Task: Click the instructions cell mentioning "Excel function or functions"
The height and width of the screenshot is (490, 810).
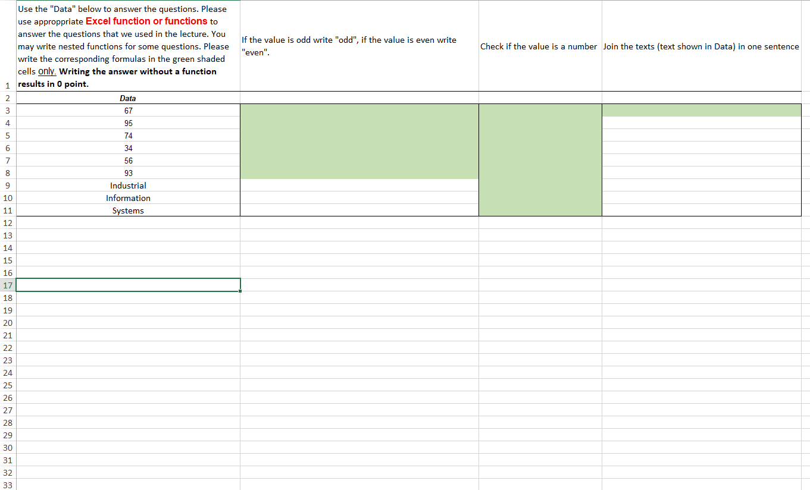Action: click(x=128, y=46)
